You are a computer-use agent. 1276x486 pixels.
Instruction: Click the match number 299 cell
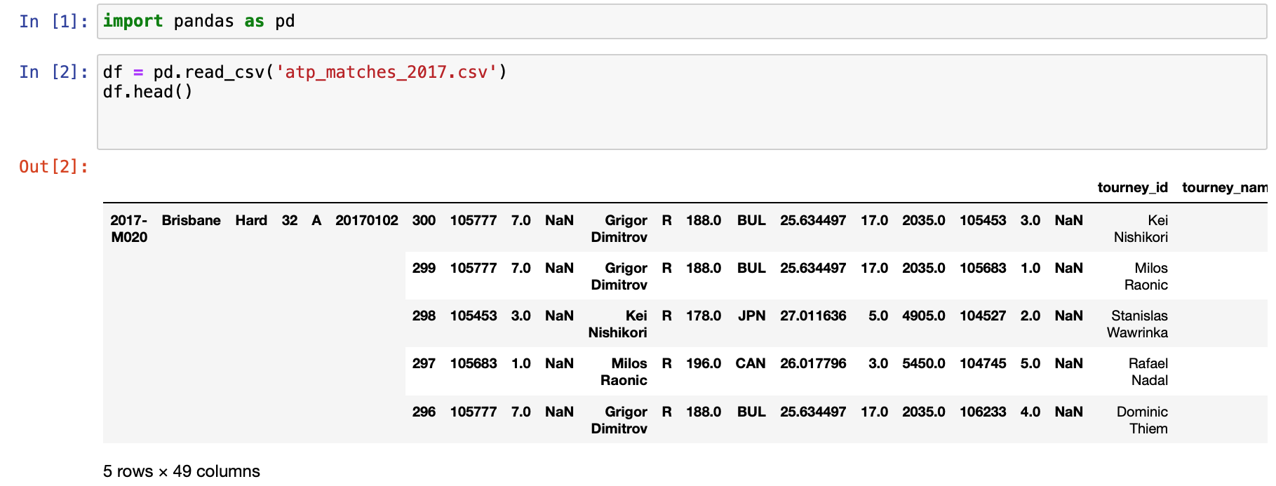pyautogui.click(x=424, y=268)
